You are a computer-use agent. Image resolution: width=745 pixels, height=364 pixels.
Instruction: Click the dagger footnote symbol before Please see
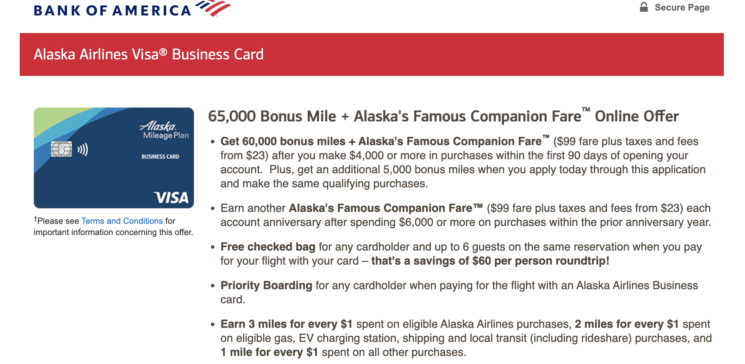(x=35, y=219)
